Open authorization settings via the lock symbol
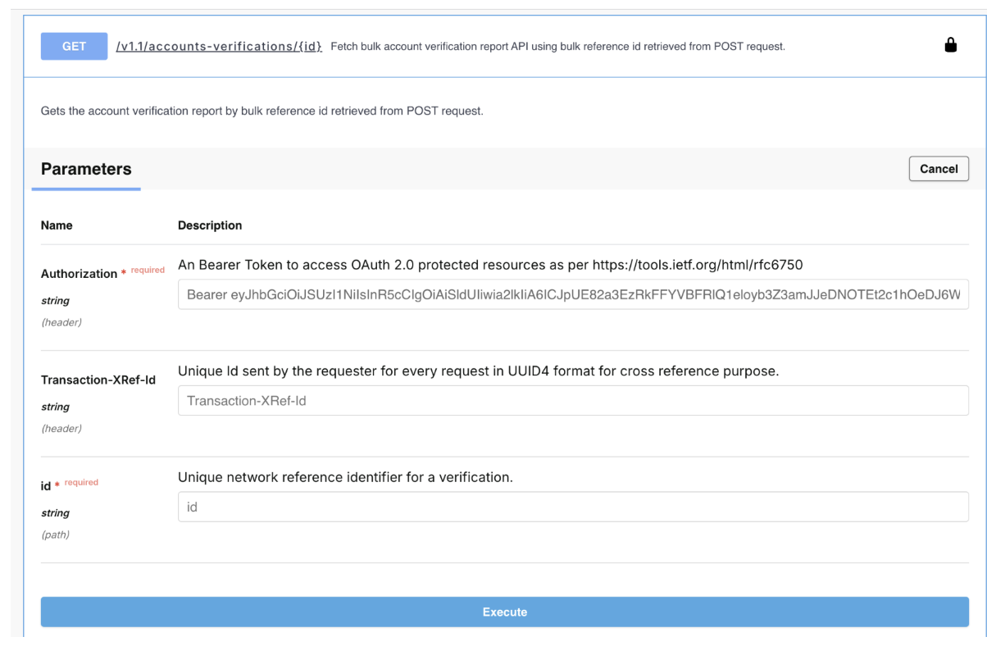Screen dimensions: 987x646 tap(950, 44)
